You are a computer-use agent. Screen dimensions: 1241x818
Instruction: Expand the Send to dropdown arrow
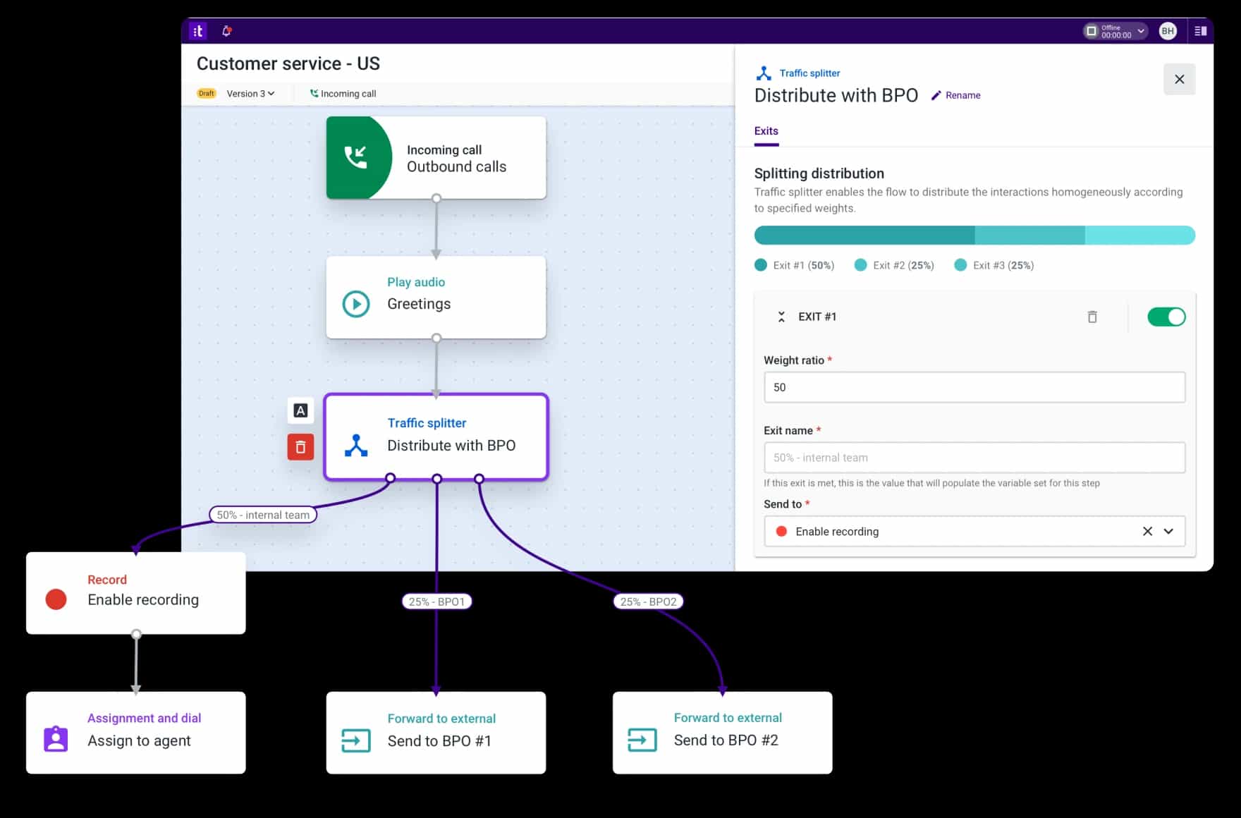pyautogui.click(x=1168, y=532)
